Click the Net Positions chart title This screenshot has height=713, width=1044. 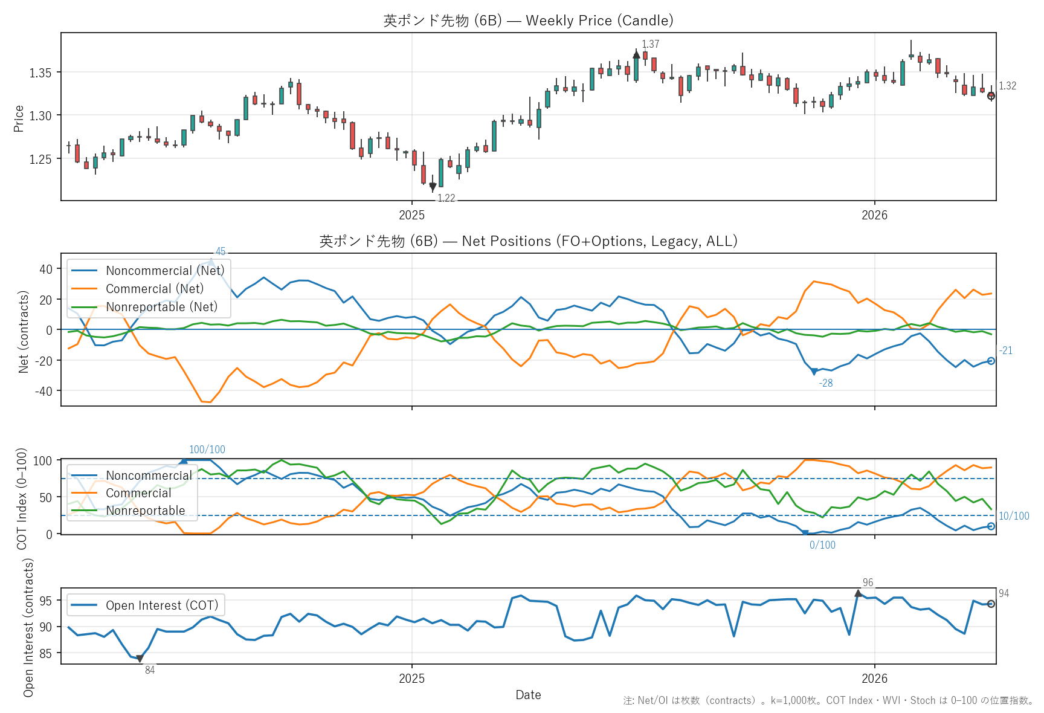coord(528,241)
